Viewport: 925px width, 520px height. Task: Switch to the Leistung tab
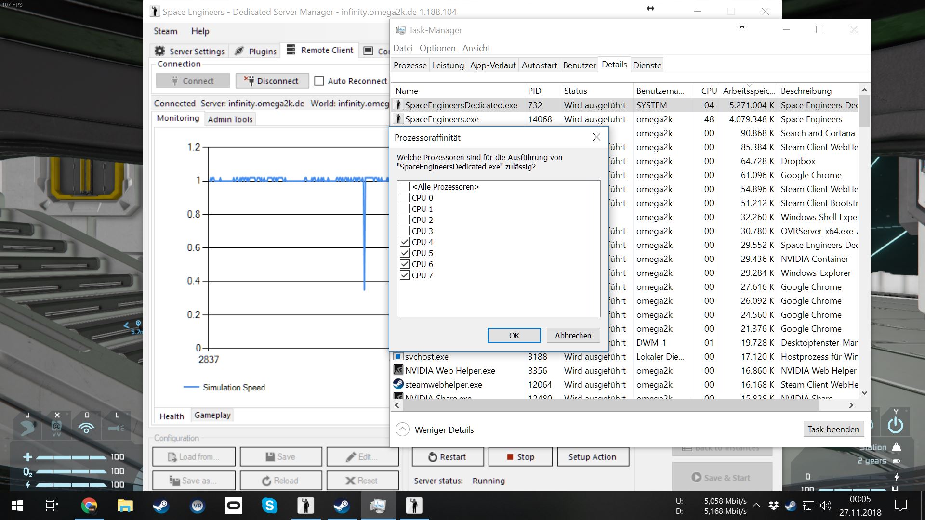coord(448,65)
